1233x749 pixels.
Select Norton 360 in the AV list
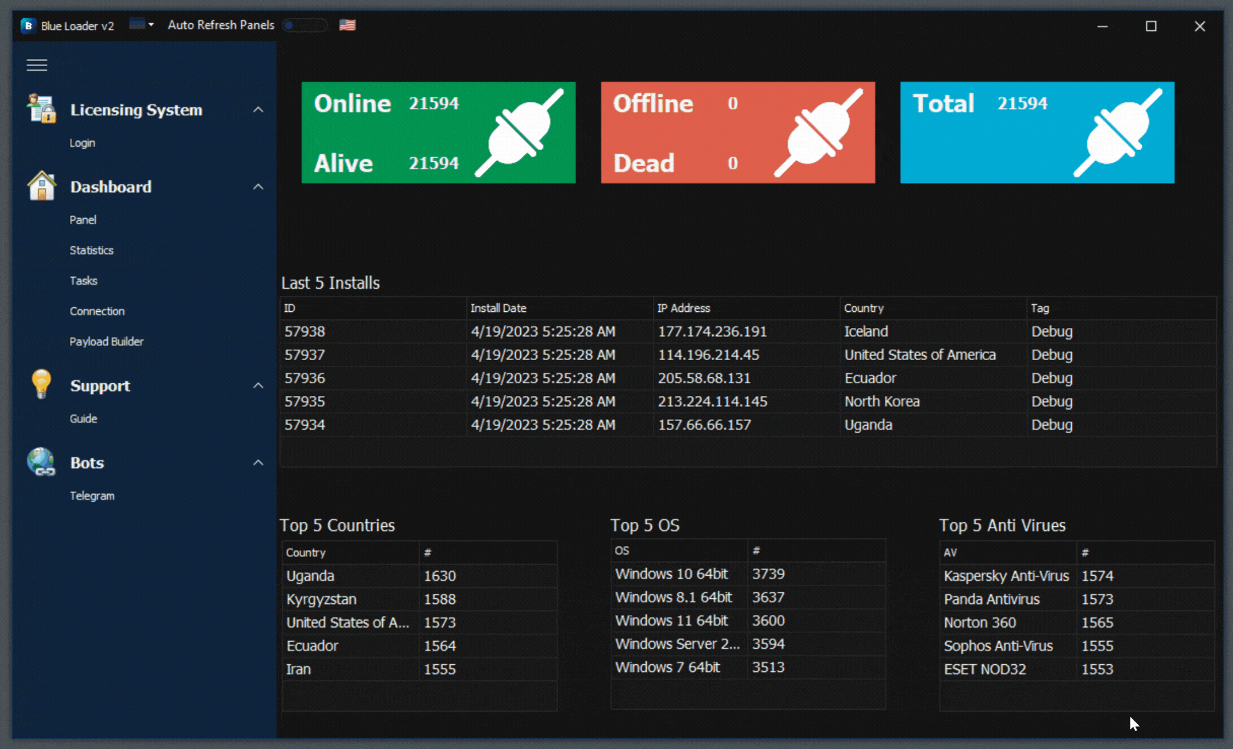pyautogui.click(x=1077, y=623)
